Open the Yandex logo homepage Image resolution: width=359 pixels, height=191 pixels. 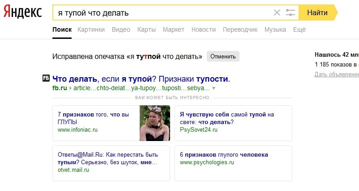pyautogui.click(x=22, y=12)
